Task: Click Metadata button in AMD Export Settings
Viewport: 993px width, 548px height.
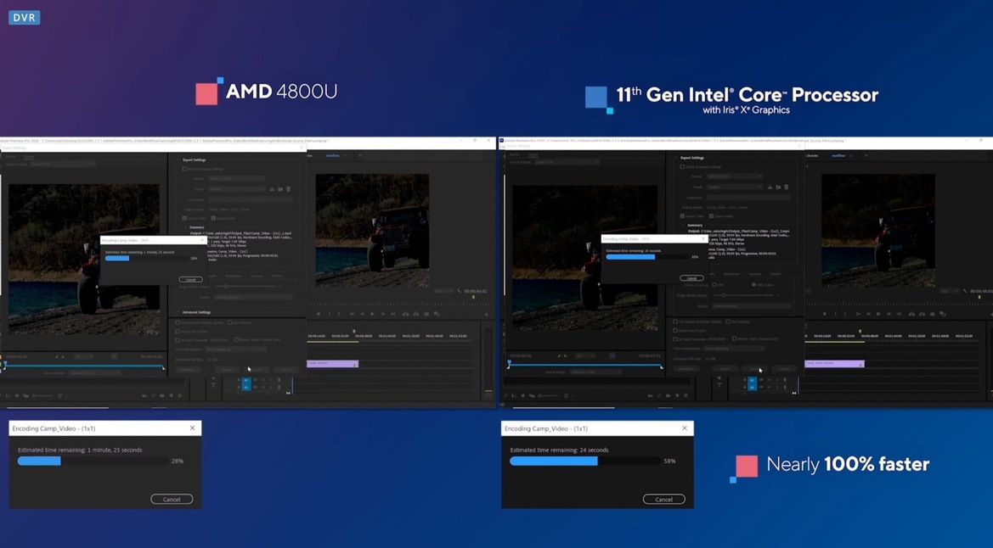Action: [188, 370]
